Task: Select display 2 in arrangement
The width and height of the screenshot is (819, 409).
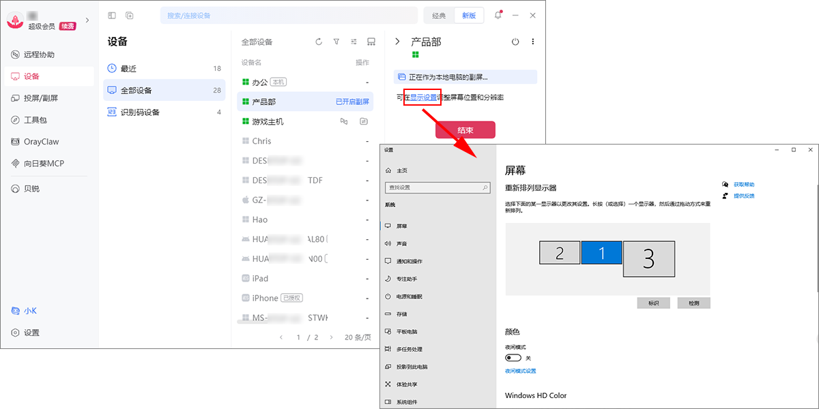Action: (x=560, y=253)
